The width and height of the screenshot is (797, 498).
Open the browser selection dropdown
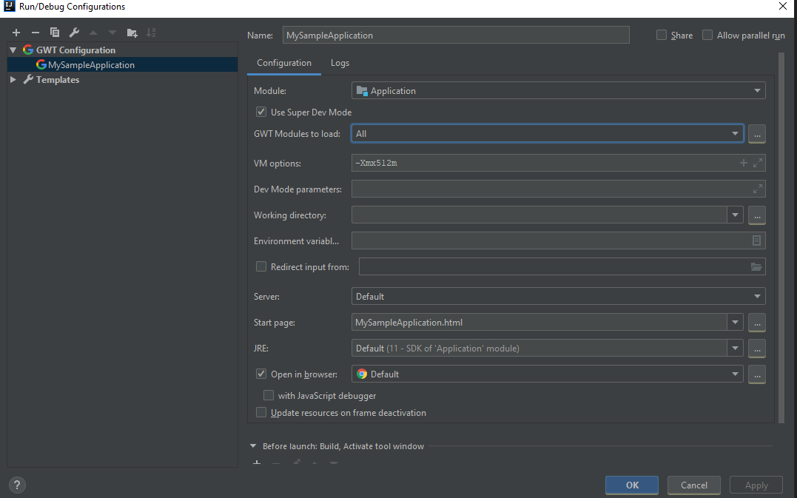(548, 374)
